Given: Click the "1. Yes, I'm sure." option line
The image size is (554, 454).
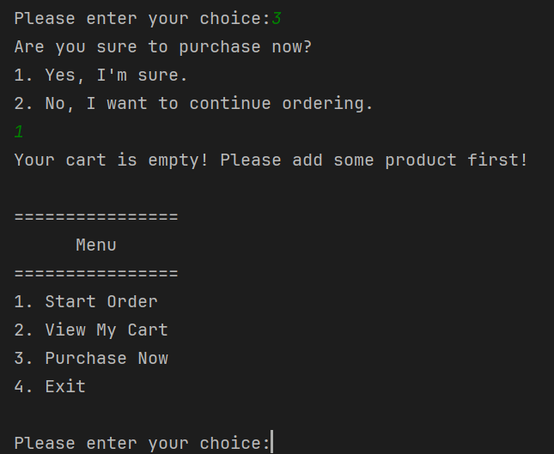Looking at the screenshot, I should click(x=101, y=76).
